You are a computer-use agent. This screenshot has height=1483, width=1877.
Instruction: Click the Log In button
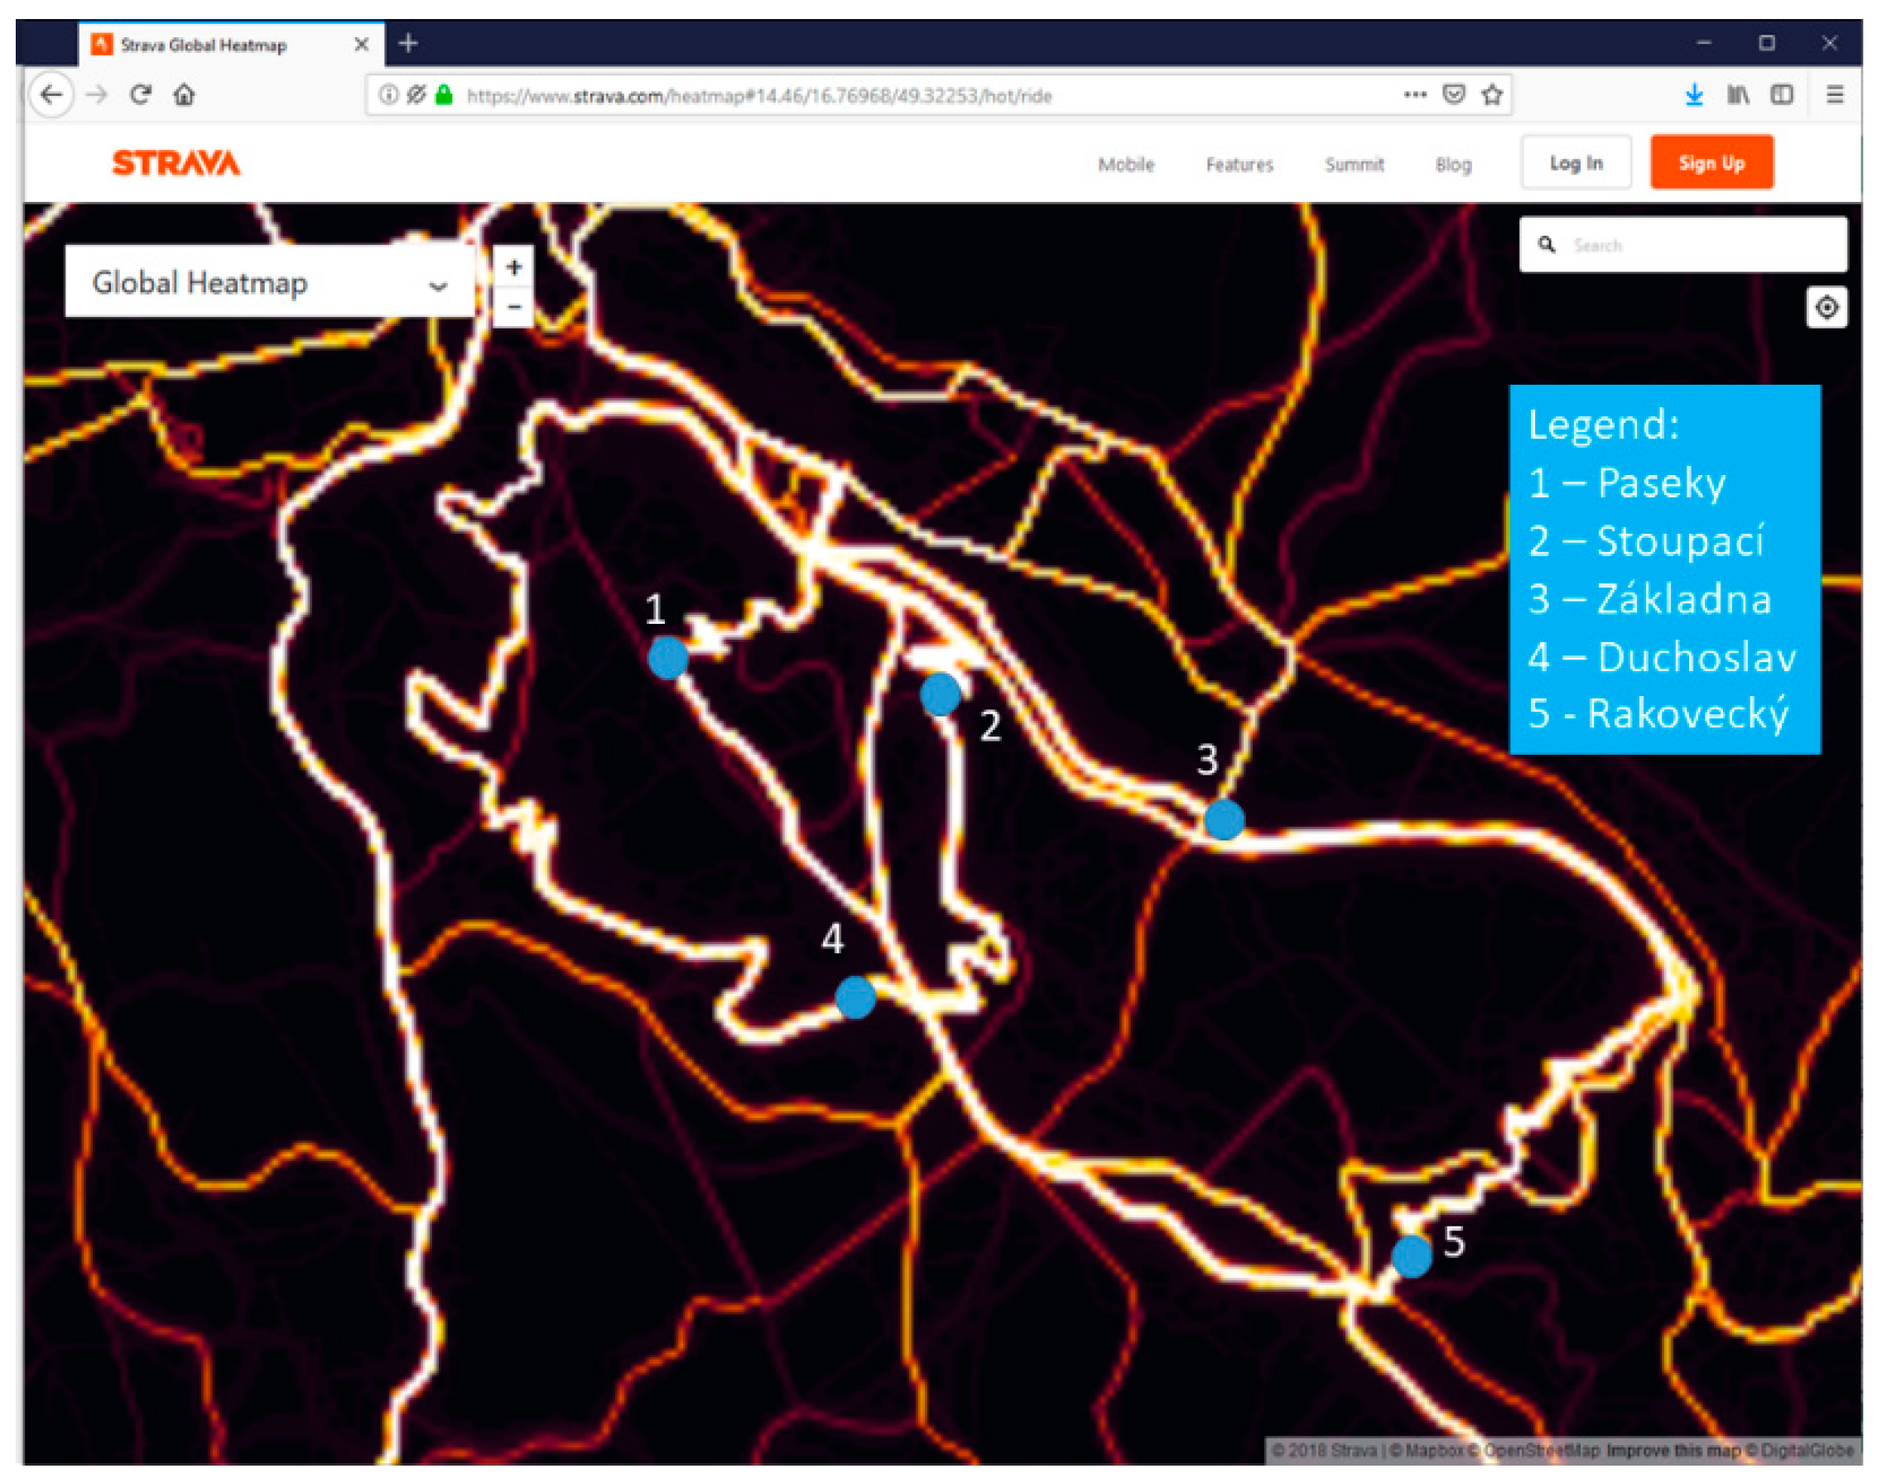coord(1576,163)
